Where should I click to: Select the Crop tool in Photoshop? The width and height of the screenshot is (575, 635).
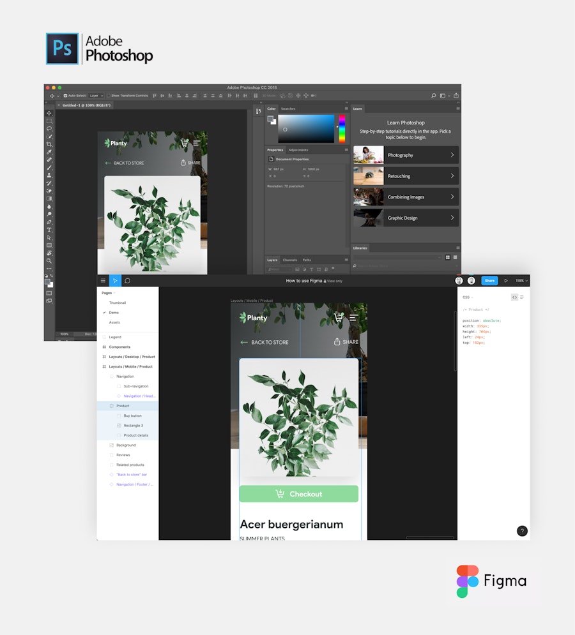49,144
